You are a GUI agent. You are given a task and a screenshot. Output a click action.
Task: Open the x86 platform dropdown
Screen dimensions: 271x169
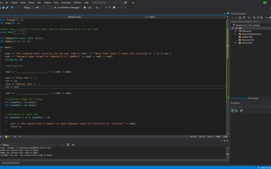[x=44, y=8]
